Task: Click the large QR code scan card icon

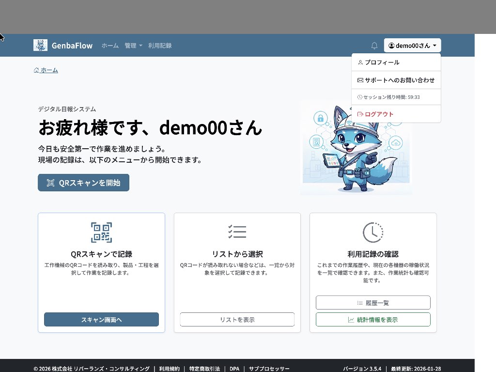Action: point(101,232)
